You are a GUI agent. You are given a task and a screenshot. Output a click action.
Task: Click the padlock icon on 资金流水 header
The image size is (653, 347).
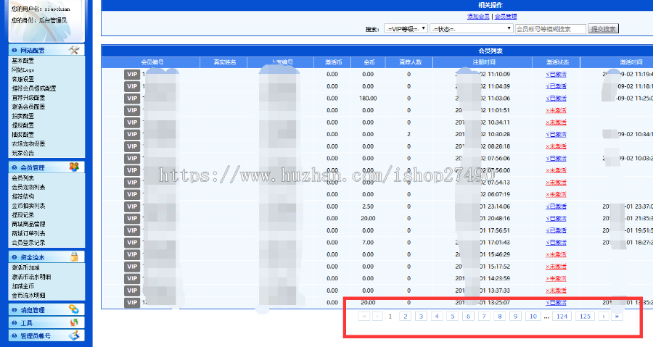pyautogui.click(x=74, y=257)
